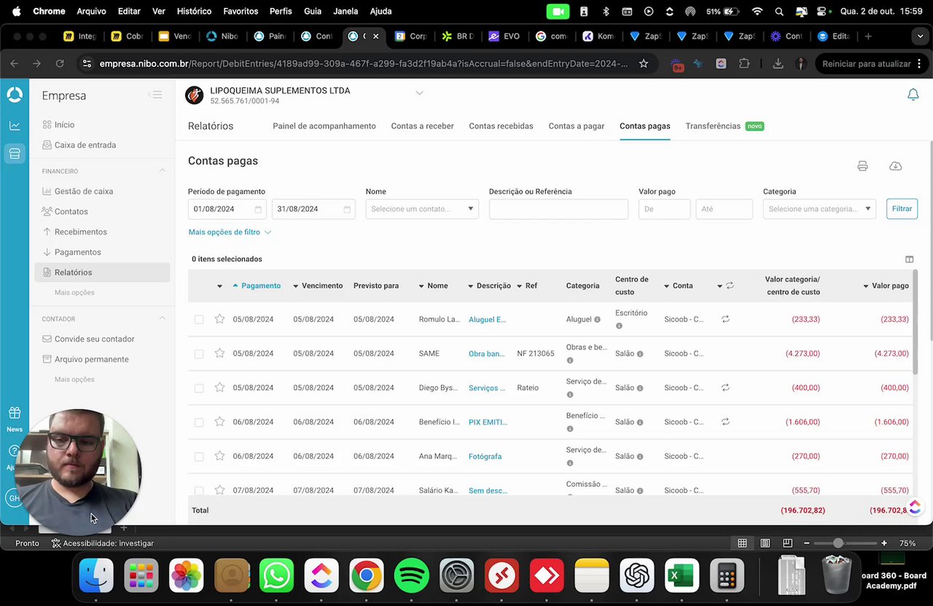Viewport: 933px width, 606px height.
Task: Bookmark this page with the Chrome star
Action: (644, 63)
